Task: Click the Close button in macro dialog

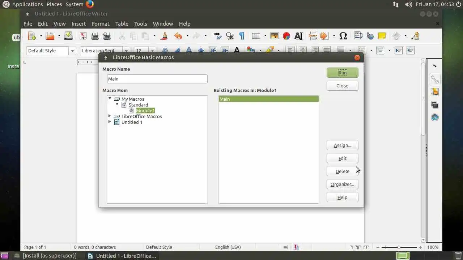Action: point(342,86)
